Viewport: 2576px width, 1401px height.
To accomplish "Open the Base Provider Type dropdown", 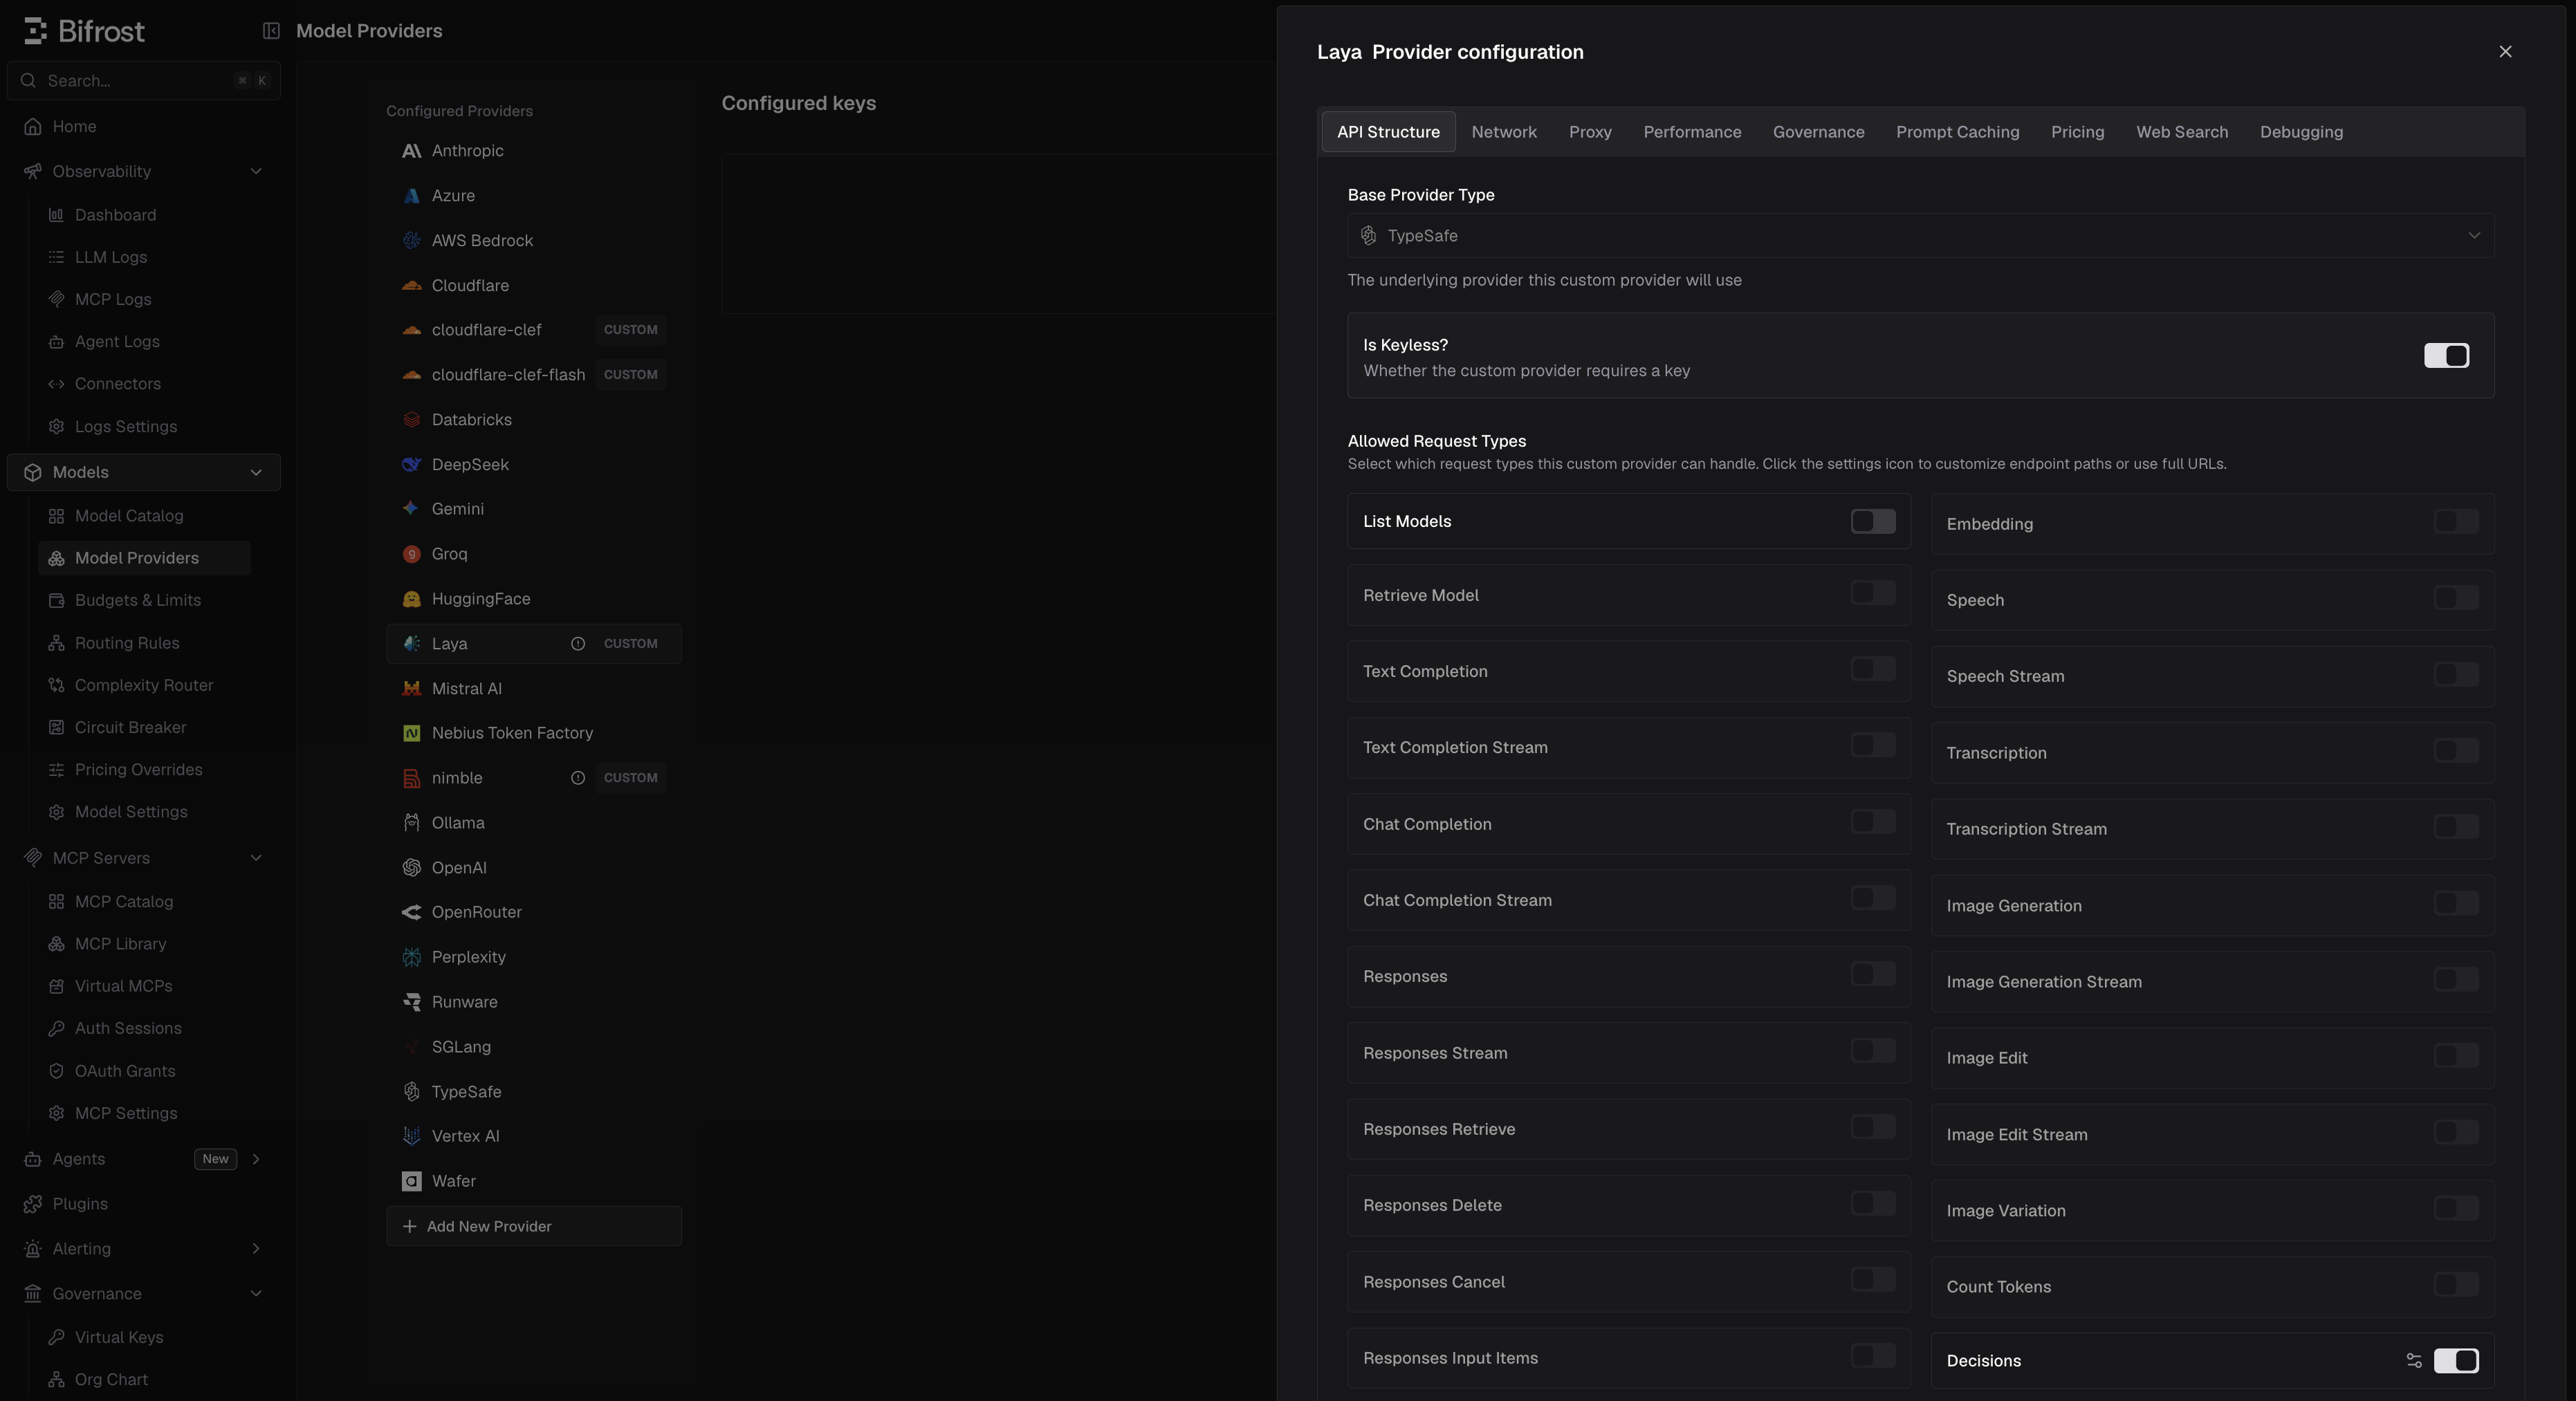I will pyautogui.click(x=1920, y=236).
